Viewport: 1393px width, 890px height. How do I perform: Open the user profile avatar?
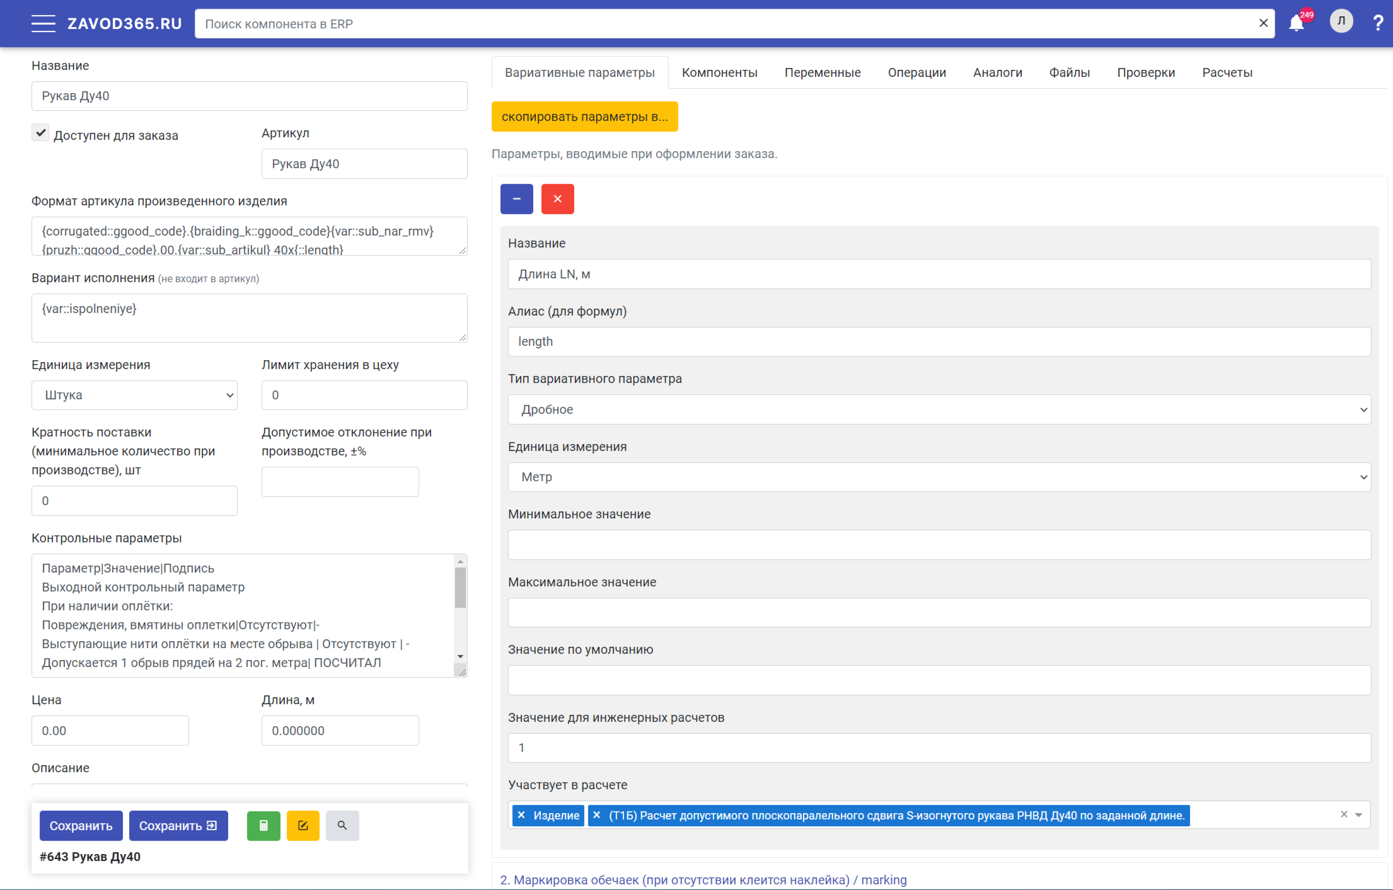1341,22
